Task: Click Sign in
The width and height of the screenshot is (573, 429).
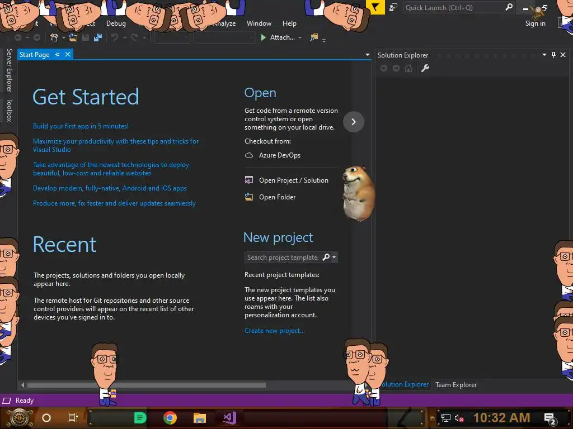Action: click(x=535, y=23)
